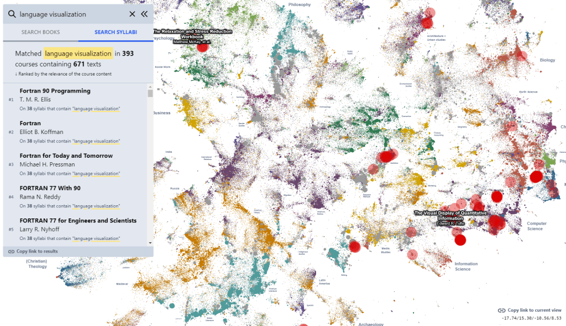Switch to the Search Books tab

point(40,33)
